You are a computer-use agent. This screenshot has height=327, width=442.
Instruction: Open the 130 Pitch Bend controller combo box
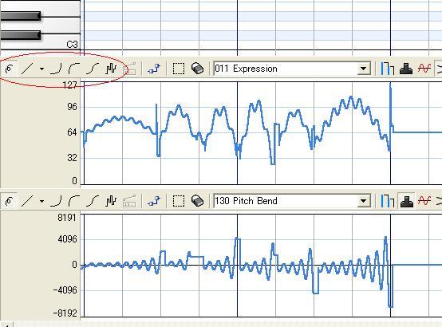click(x=292, y=201)
